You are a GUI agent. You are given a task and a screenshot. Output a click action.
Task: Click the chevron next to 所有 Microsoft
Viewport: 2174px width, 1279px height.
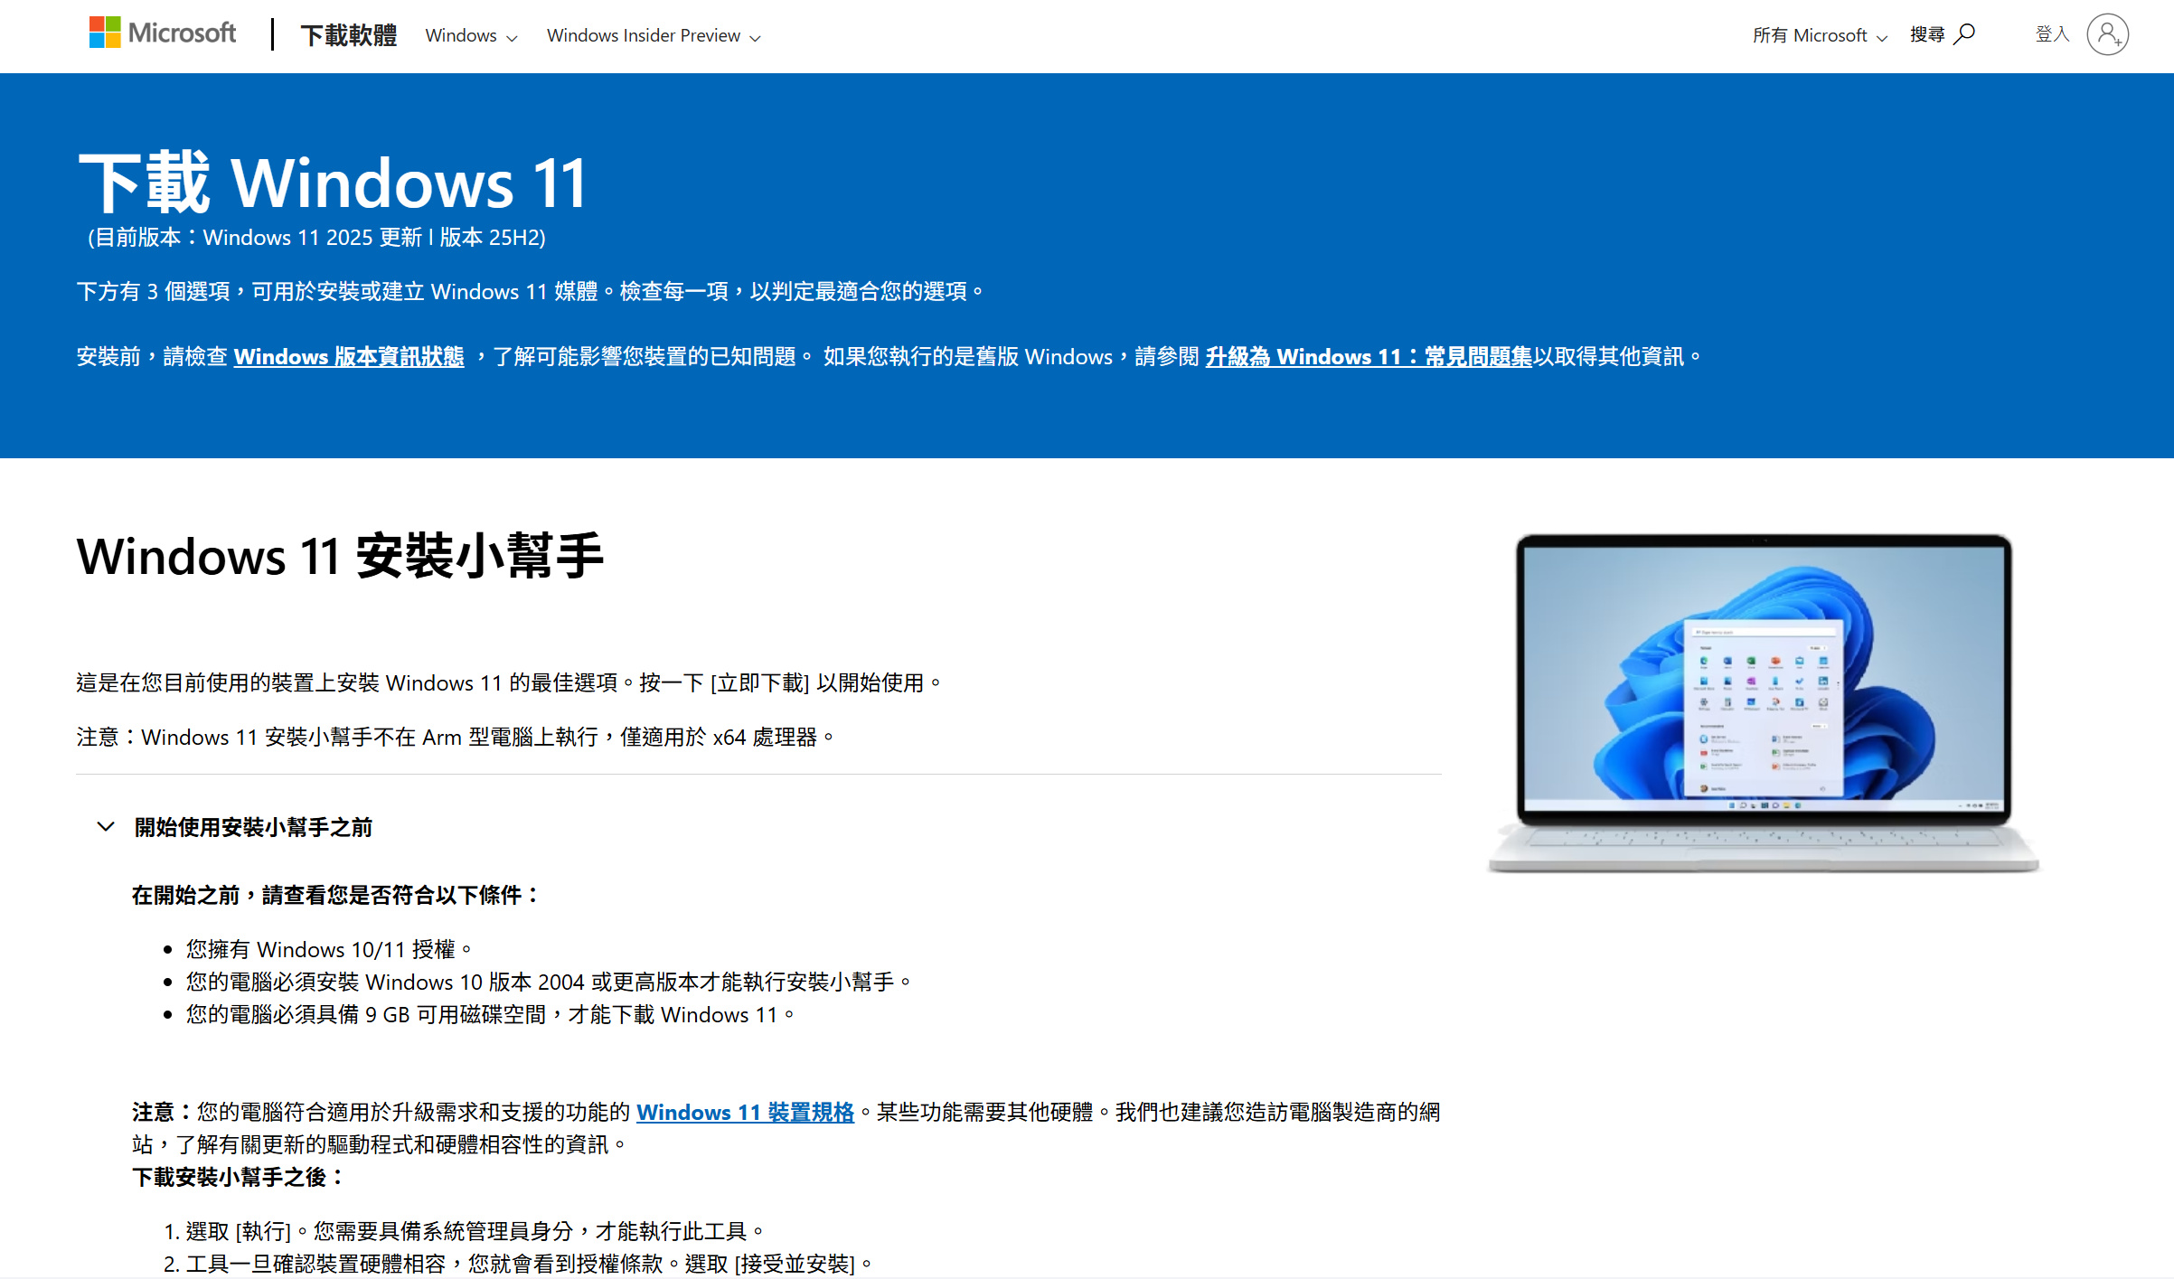click(x=1882, y=38)
